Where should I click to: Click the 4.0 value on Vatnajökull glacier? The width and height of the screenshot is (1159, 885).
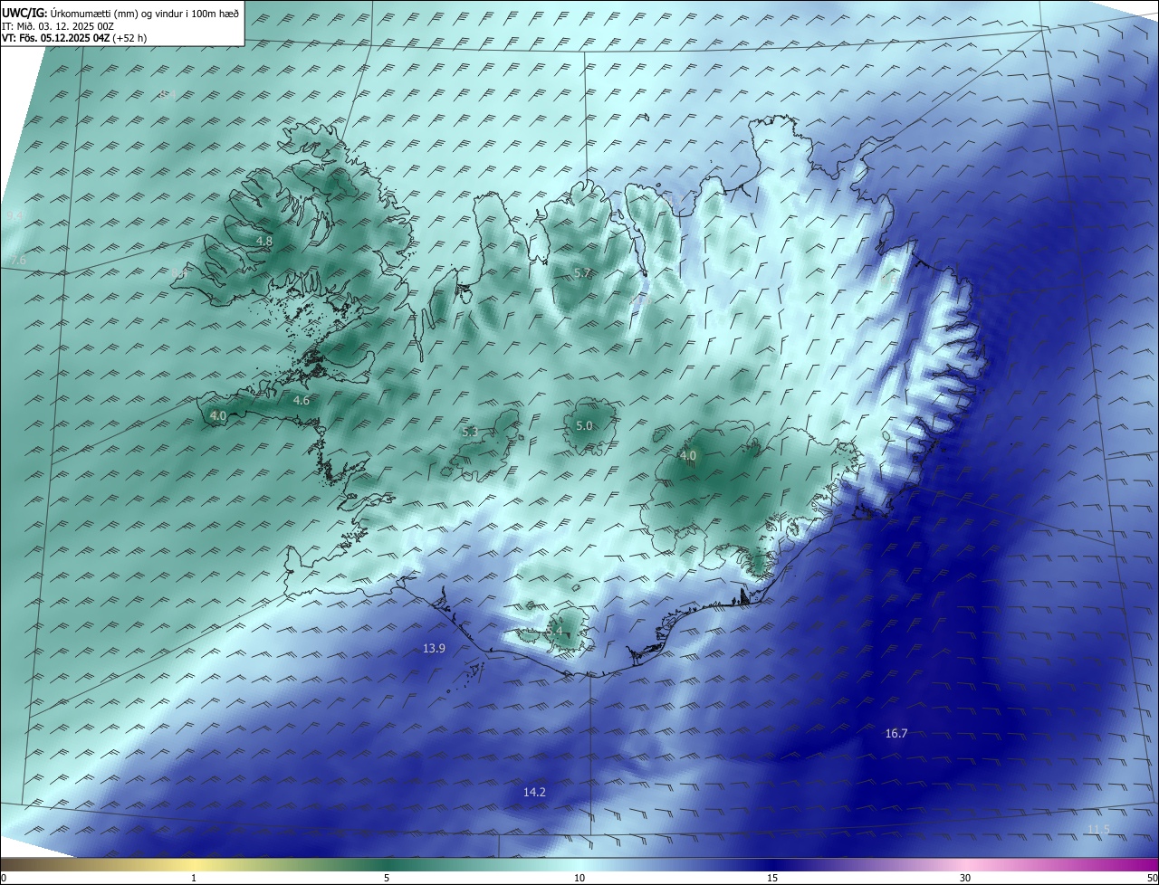(688, 456)
